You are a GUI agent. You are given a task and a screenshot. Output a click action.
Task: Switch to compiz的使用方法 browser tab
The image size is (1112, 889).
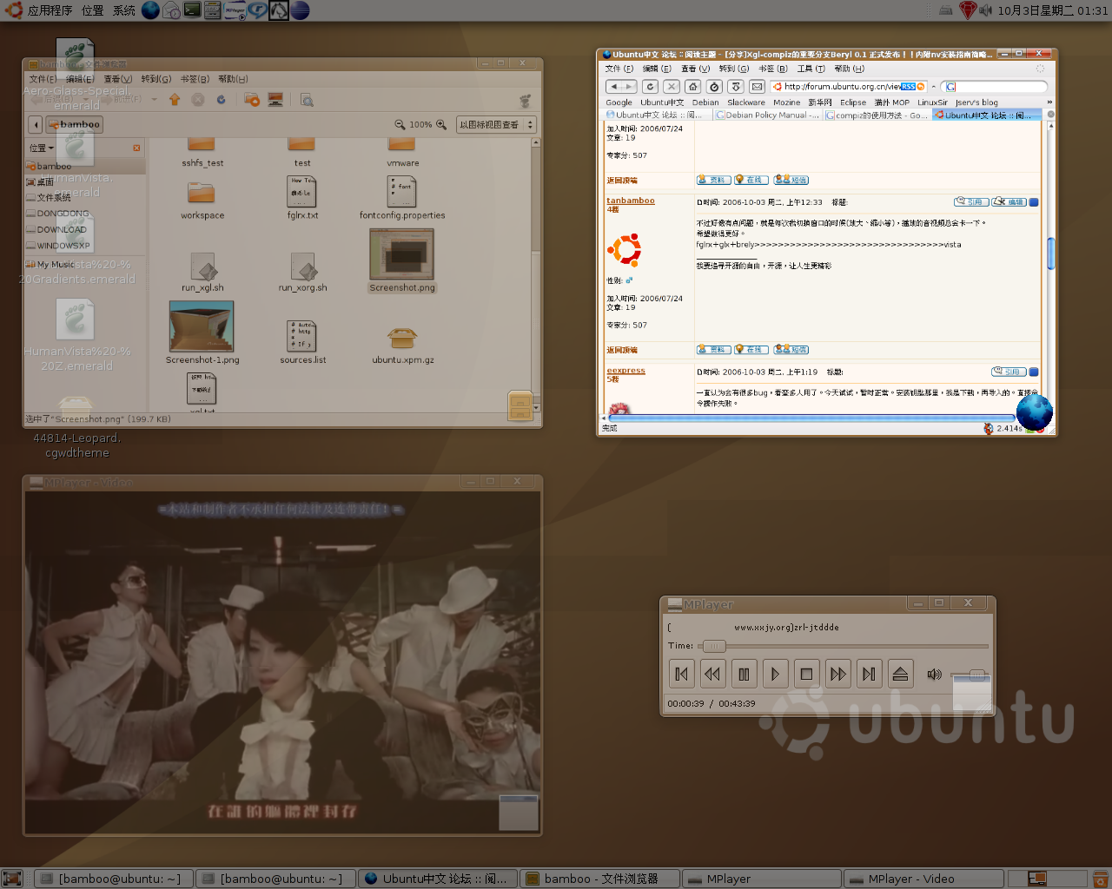877,115
